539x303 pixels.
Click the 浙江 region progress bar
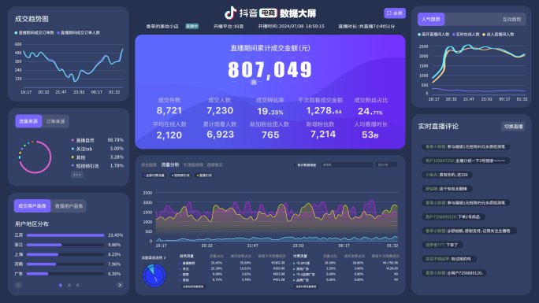tap(65, 245)
